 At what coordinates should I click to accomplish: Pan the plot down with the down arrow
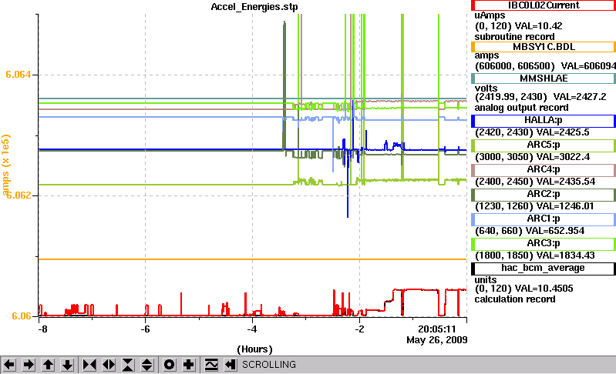pos(68,365)
